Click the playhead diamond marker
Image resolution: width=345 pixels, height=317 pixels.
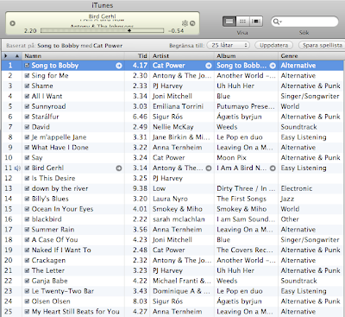point(129,30)
